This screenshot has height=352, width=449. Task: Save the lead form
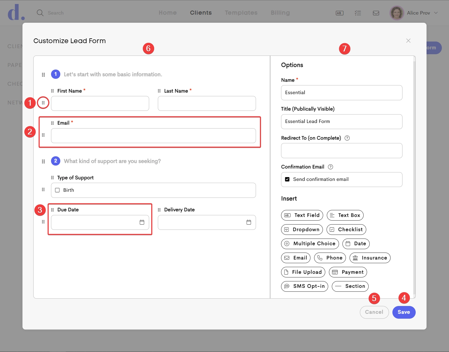[x=404, y=312]
